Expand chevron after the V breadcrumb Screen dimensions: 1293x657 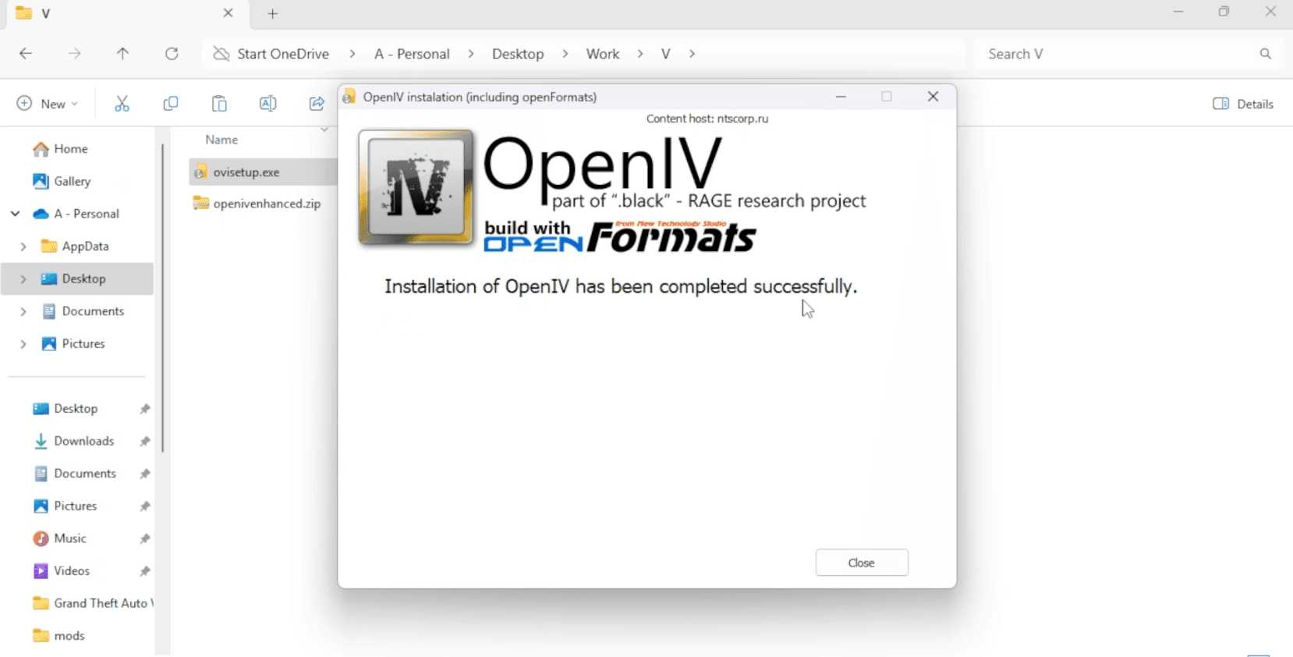(x=692, y=54)
